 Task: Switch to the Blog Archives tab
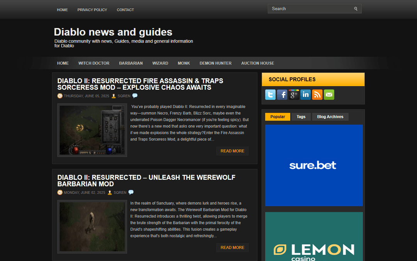(x=330, y=117)
